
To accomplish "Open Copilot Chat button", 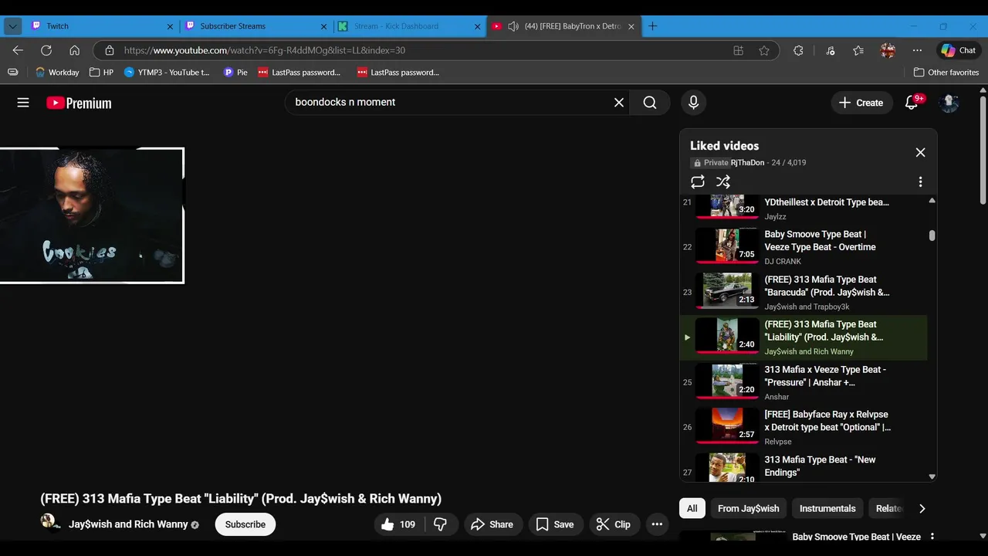I will tap(958, 50).
